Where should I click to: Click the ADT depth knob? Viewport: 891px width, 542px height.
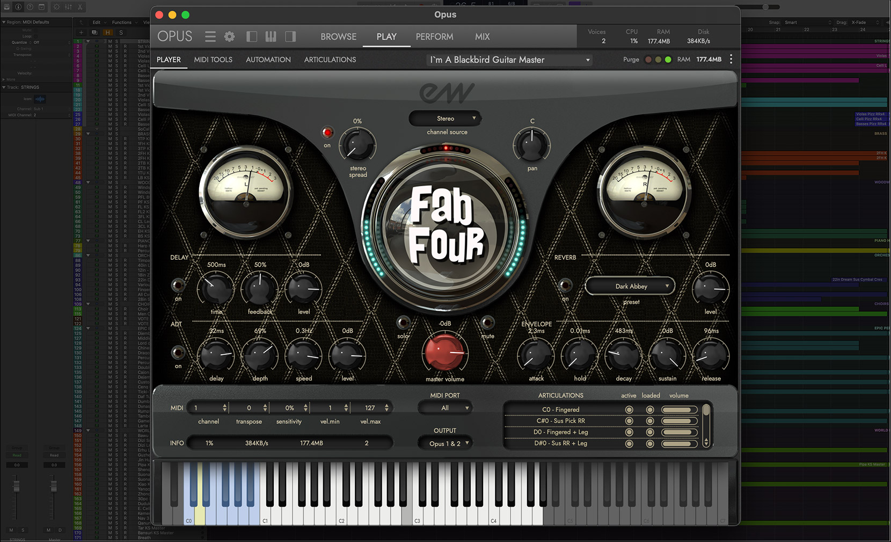[x=260, y=355]
